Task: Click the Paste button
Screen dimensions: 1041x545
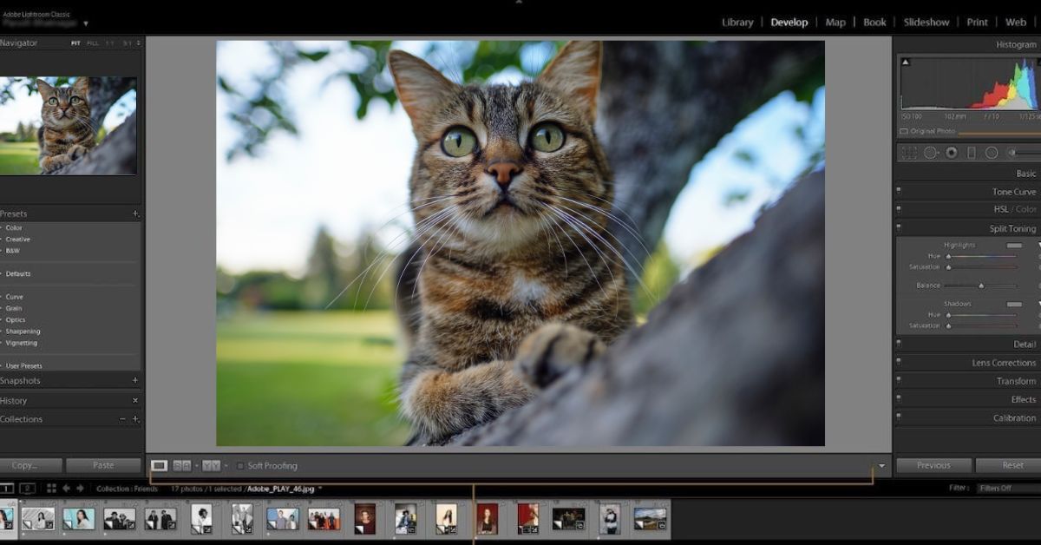Action: pyautogui.click(x=103, y=466)
